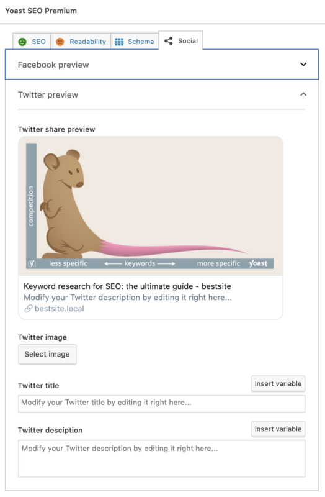Click the preview title Keyword research for SEO
Screen dimensions: 325x497
128,286
